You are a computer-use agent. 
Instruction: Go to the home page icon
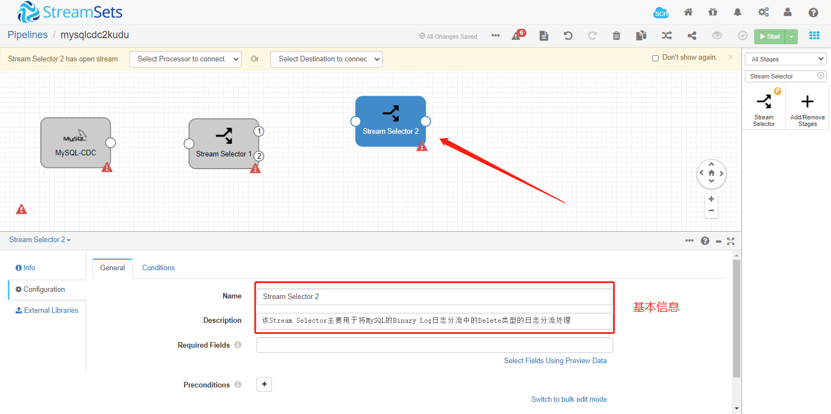688,12
